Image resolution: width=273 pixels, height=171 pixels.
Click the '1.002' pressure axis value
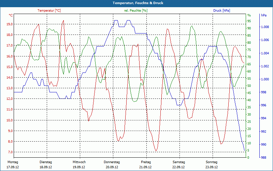pyautogui.click(x=265, y=66)
